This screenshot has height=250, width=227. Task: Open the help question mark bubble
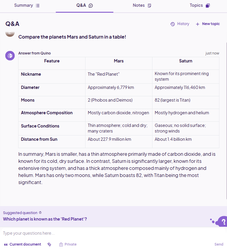(223, 221)
